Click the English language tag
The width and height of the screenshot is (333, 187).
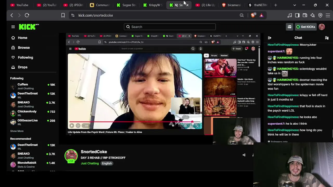point(107,163)
